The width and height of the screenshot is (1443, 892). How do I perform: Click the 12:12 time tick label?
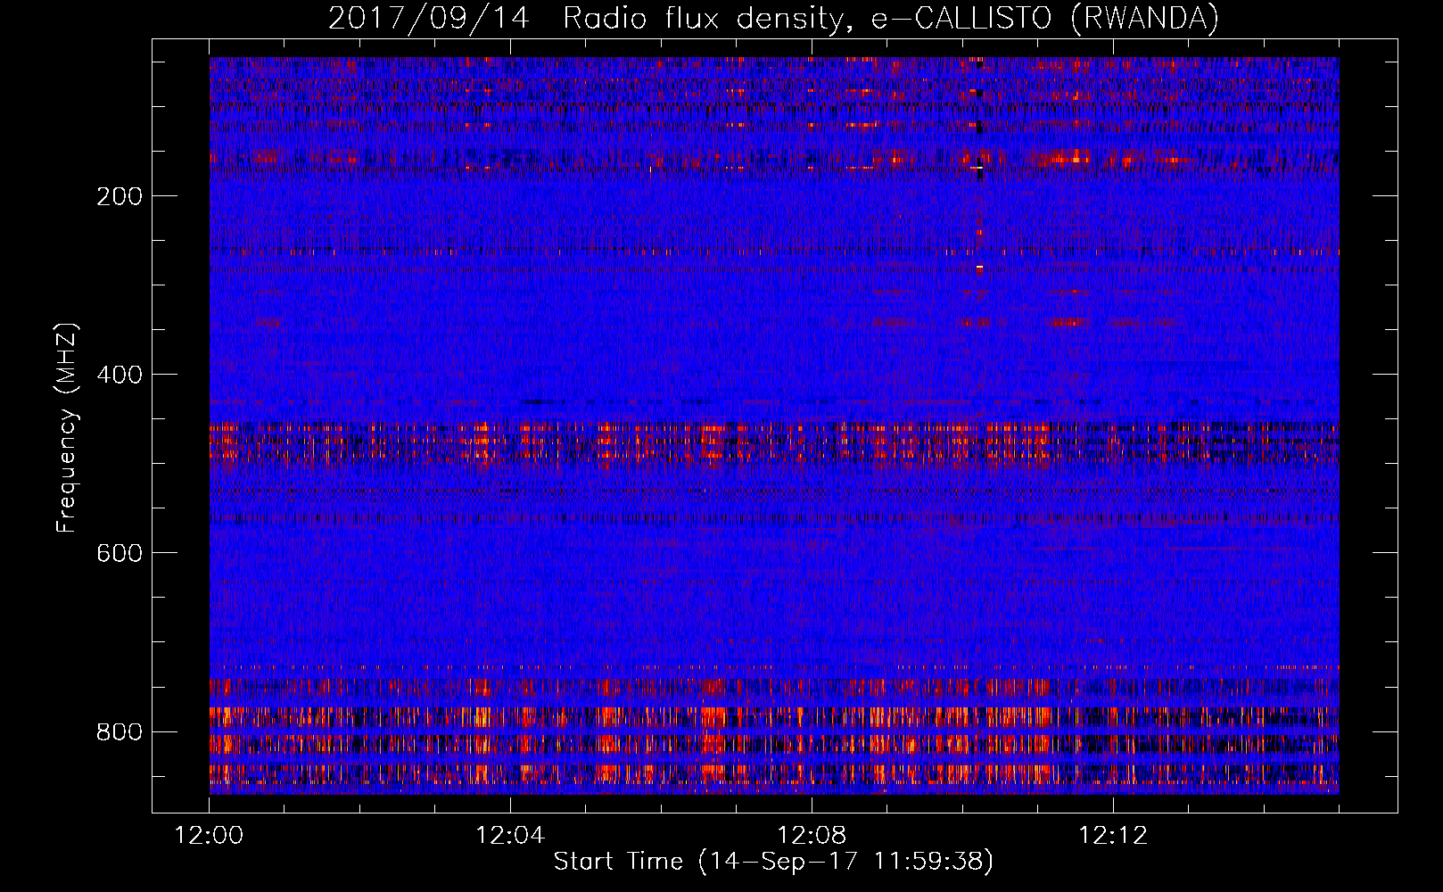point(1113,836)
